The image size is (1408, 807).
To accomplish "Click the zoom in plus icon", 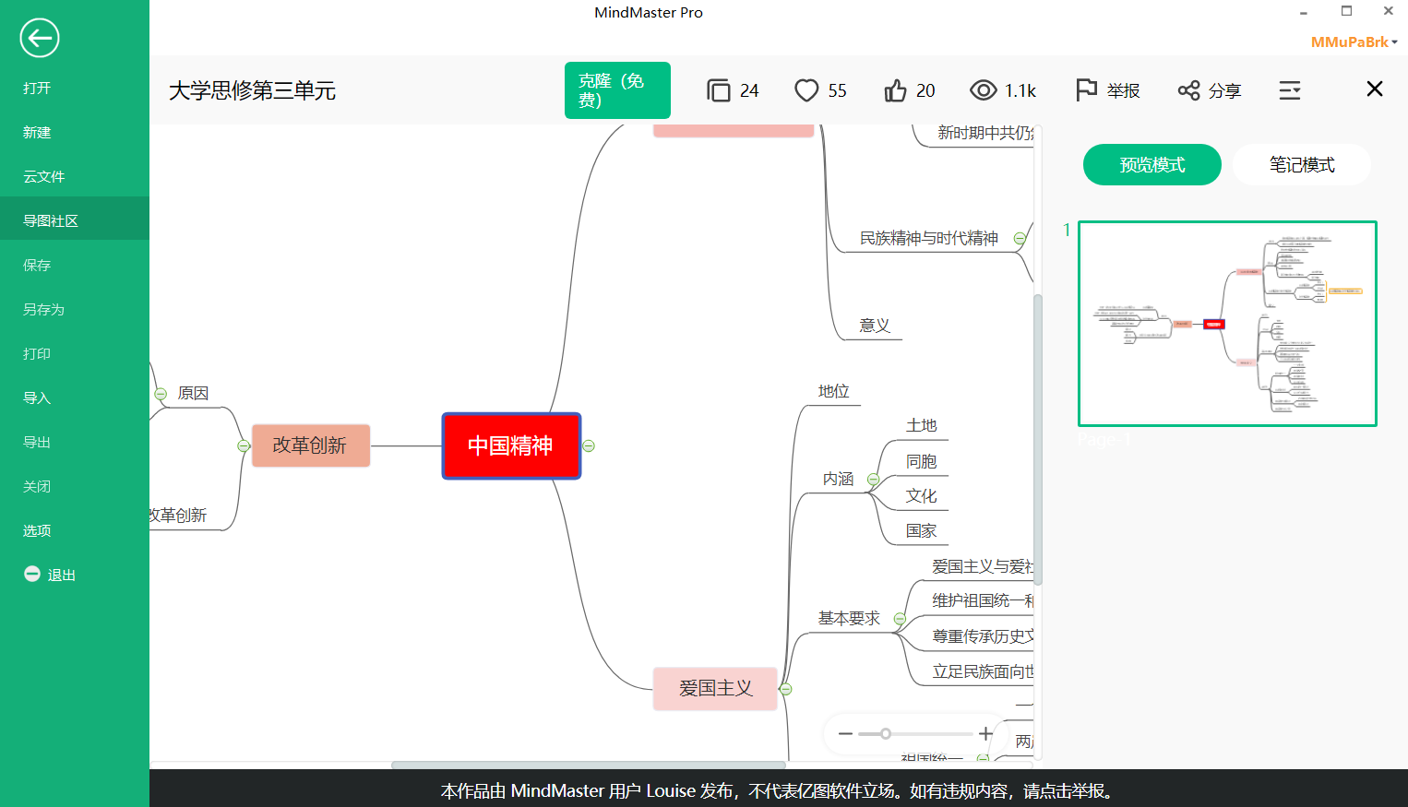I will coord(985,733).
